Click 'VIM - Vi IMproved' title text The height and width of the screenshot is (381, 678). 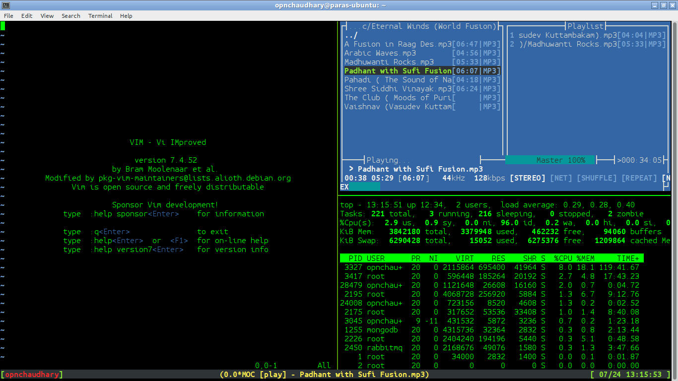168,142
